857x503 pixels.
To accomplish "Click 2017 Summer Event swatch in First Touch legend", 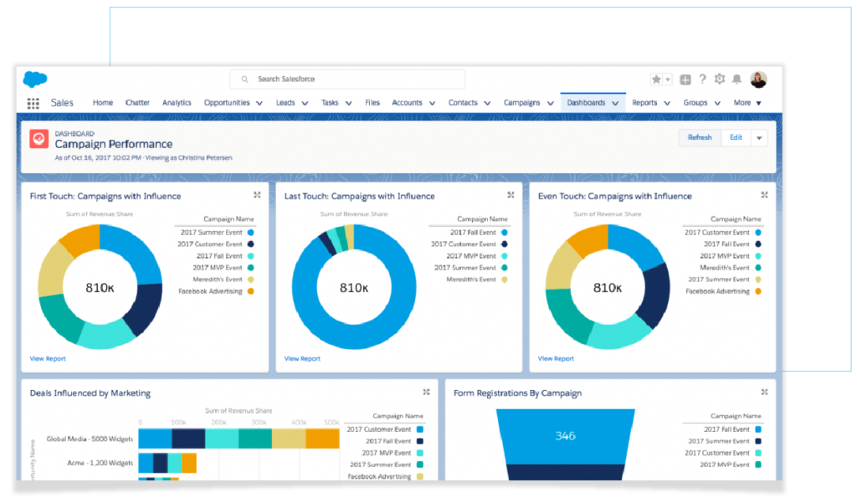I will click(251, 233).
